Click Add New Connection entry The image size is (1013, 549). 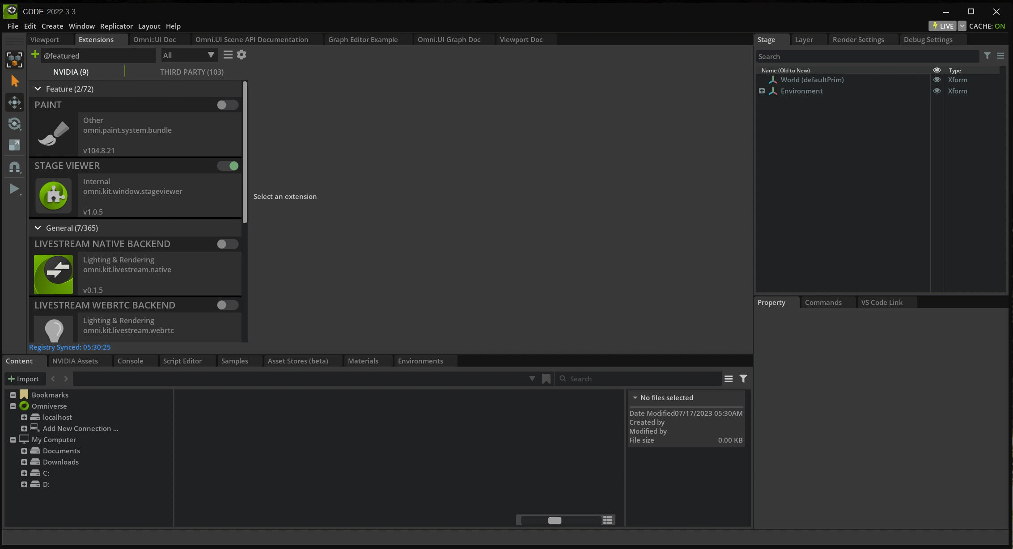81,428
